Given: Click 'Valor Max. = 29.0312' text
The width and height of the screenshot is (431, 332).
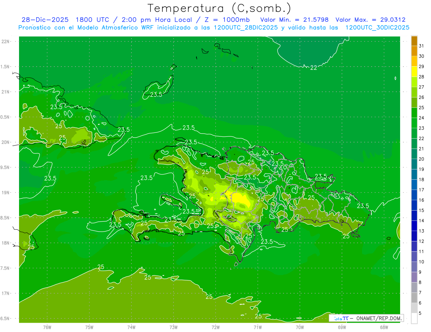Looking at the screenshot, I should 371,20.
